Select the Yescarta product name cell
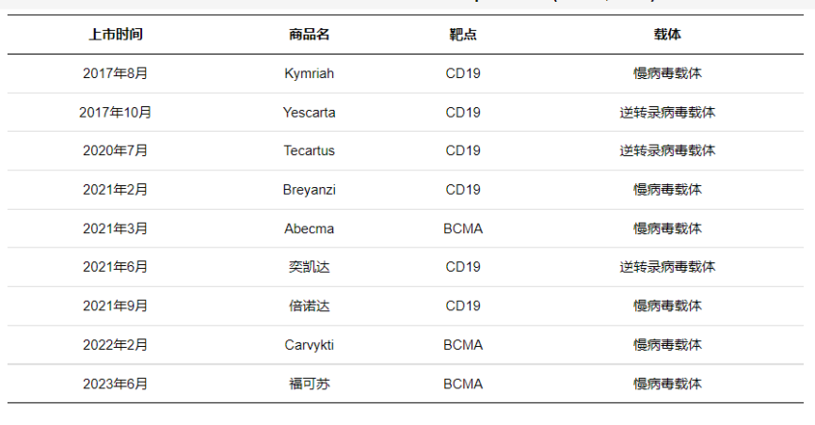Image resolution: width=815 pixels, height=425 pixels. click(309, 112)
